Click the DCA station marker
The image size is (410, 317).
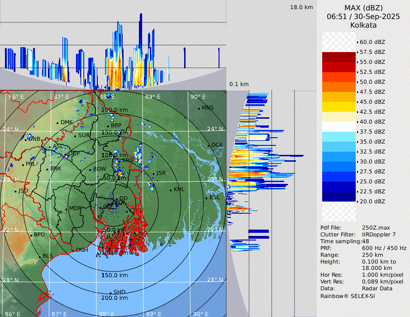(x=208, y=145)
